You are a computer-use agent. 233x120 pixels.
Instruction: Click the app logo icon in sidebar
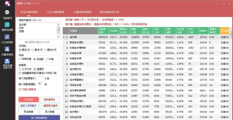[7, 3]
